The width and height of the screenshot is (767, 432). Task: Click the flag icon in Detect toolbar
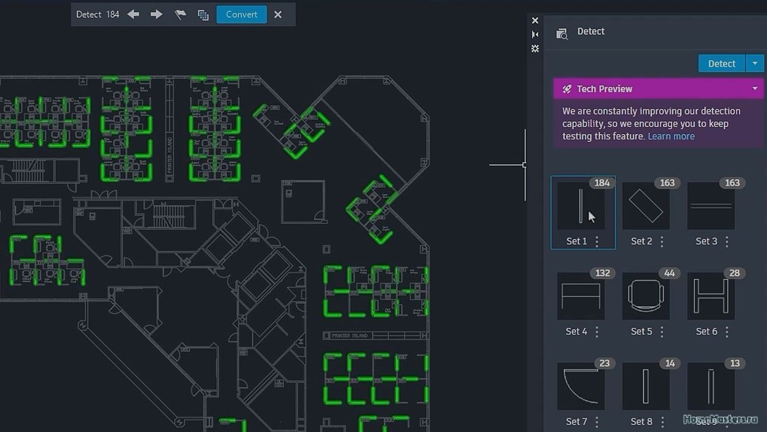point(180,14)
